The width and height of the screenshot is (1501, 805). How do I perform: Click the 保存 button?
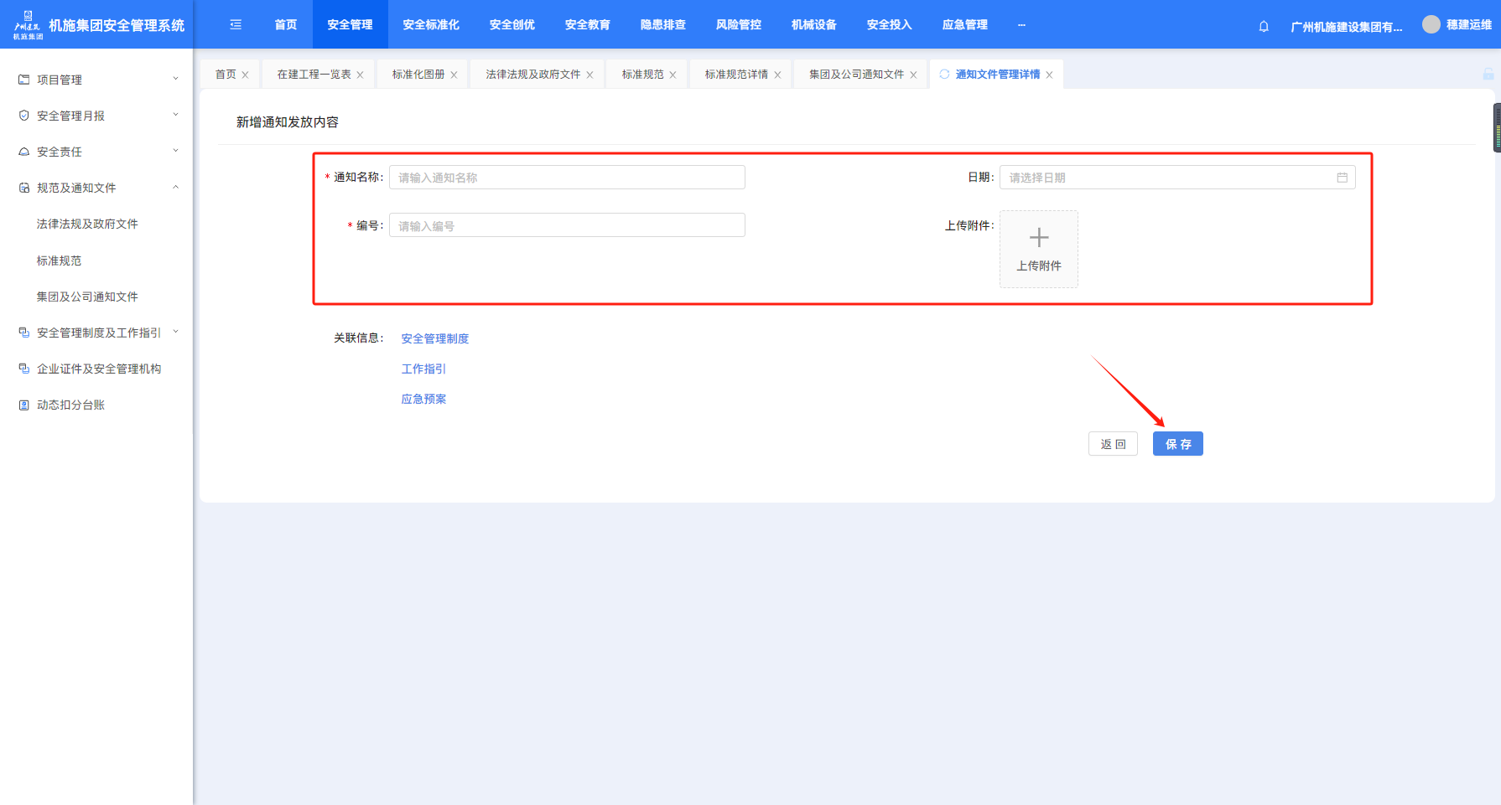point(1177,444)
